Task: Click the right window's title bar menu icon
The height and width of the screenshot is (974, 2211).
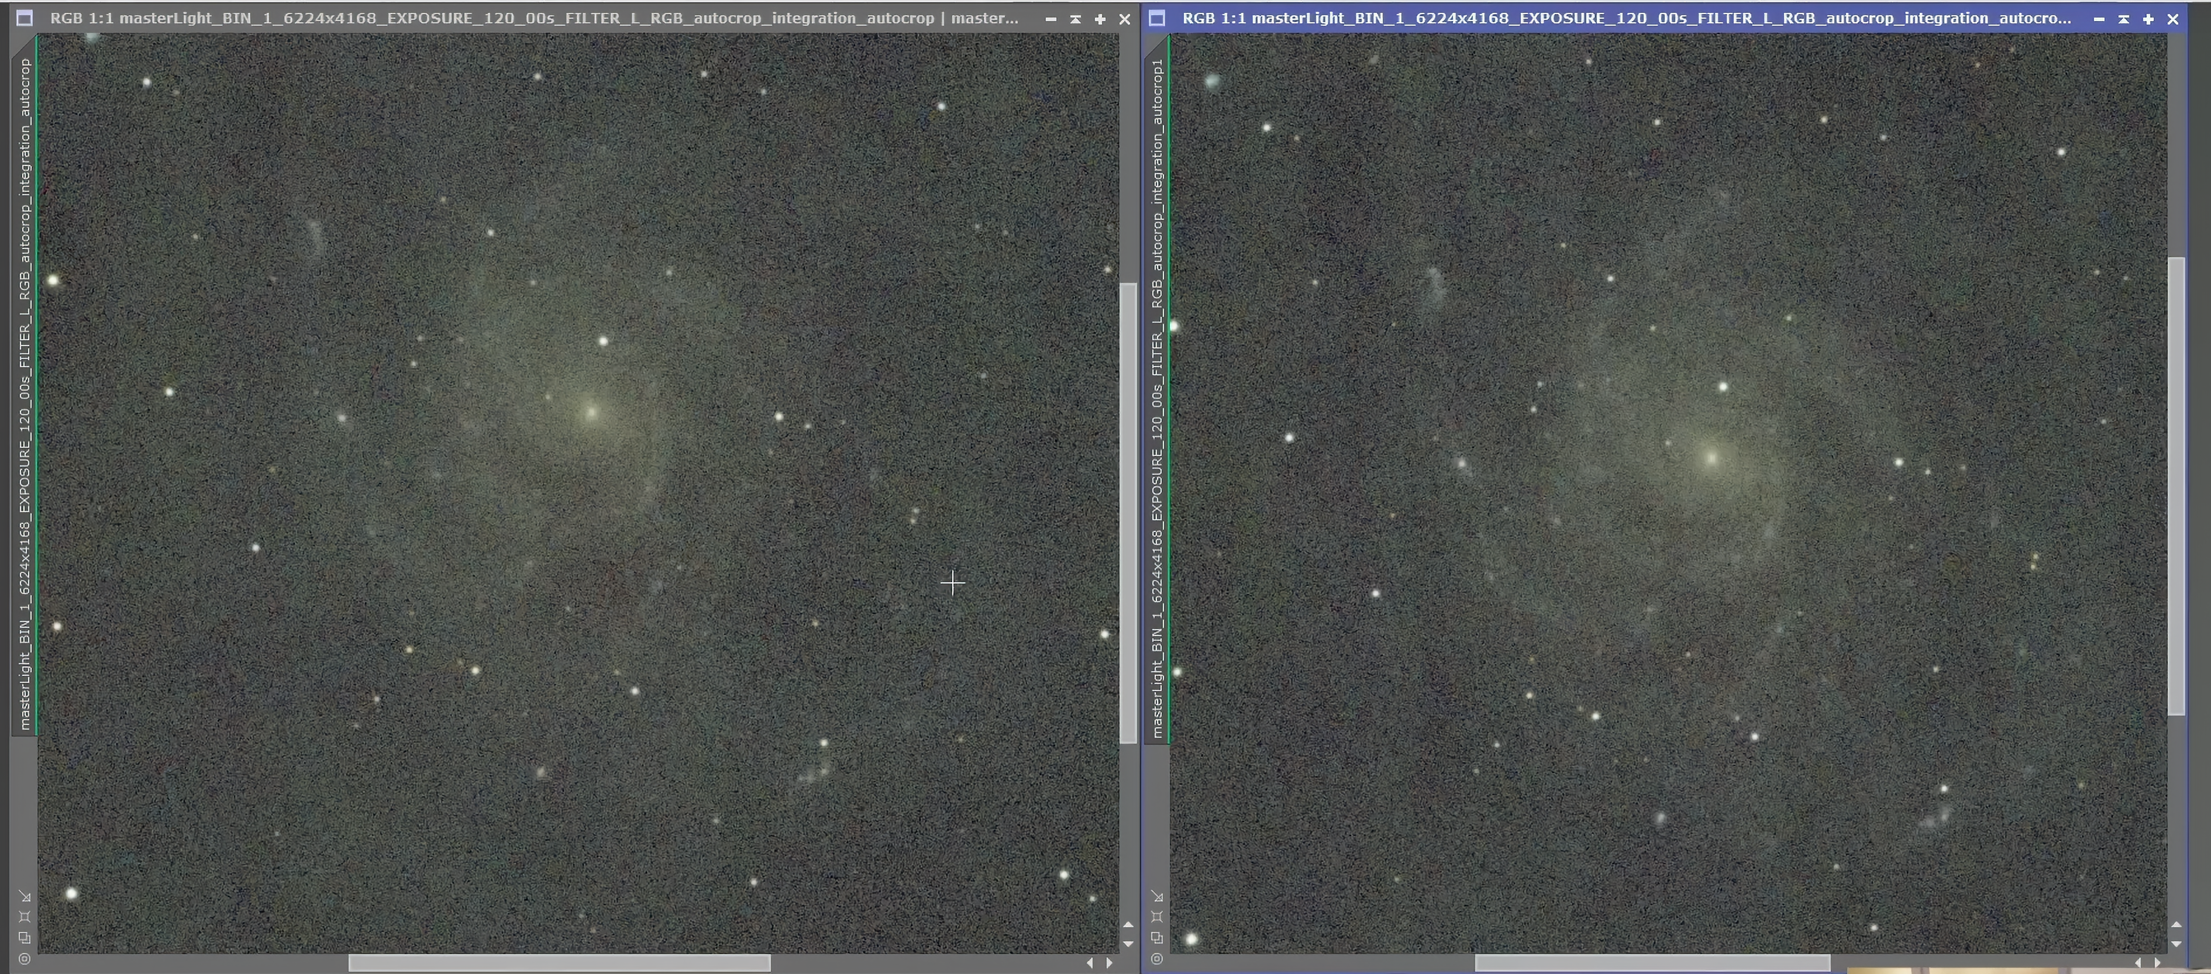Action: pyautogui.click(x=1157, y=17)
